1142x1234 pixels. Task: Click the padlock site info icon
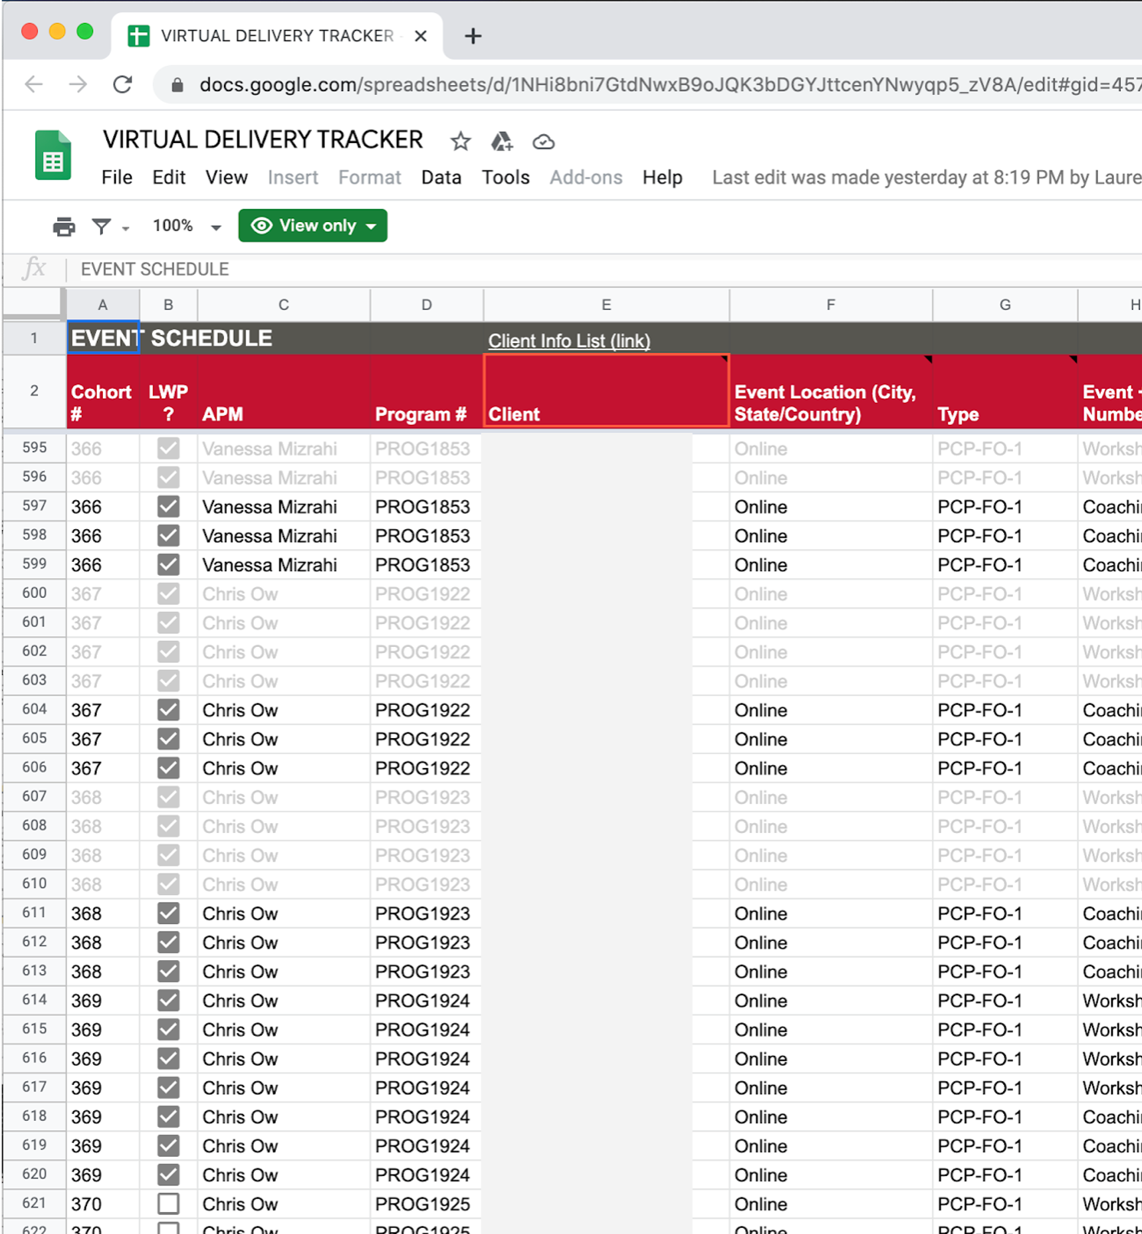pyautogui.click(x=177, y=85)
